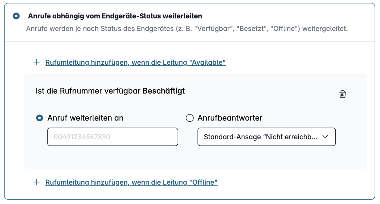The image size is (380, 204).
Task: Click "Standard-Ansage" text inside the select box
Action: click(232, 137)
